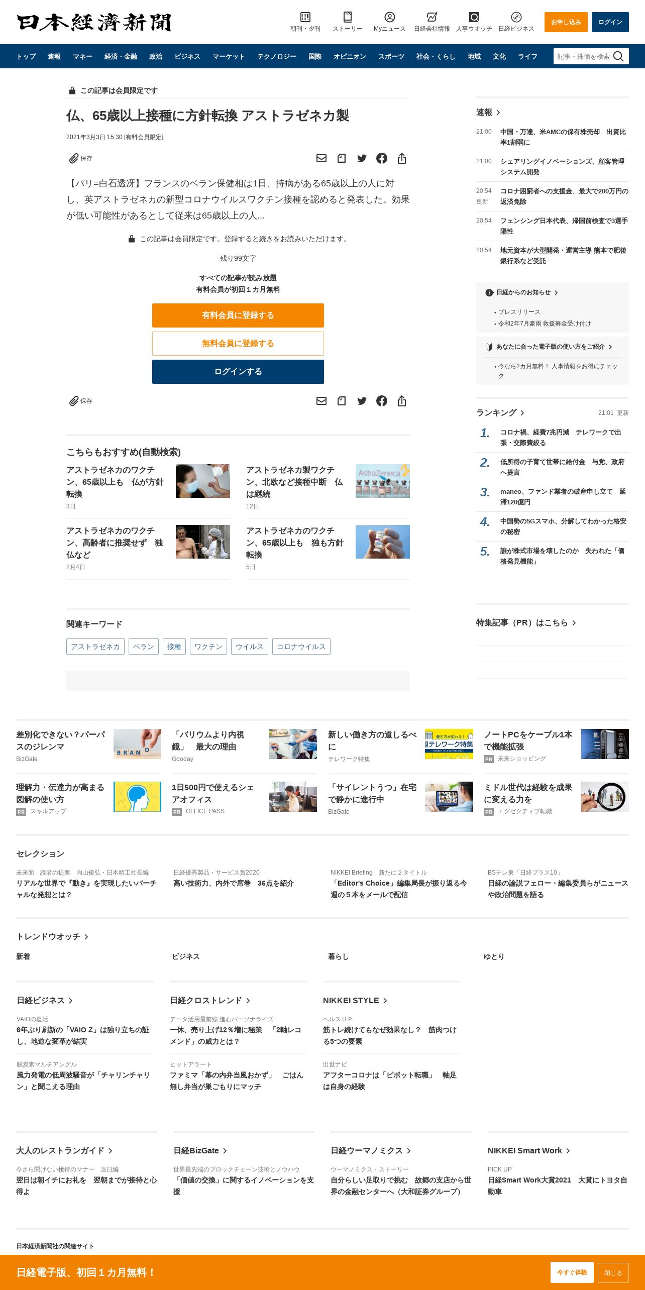645x1290 pixels.
Task: Open NIKKEI Smart Work section header
Action: point(529,1151)
